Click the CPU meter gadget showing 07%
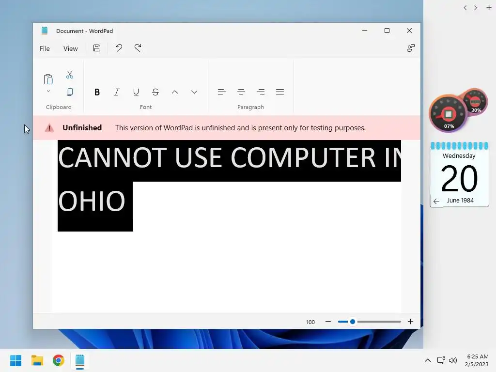This screenshot has height=372, width=496. (x=448, y=113)
